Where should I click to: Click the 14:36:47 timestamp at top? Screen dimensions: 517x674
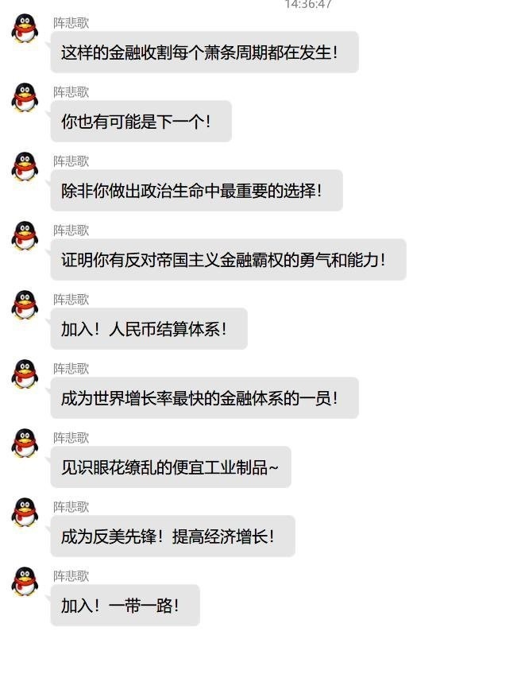308,4
